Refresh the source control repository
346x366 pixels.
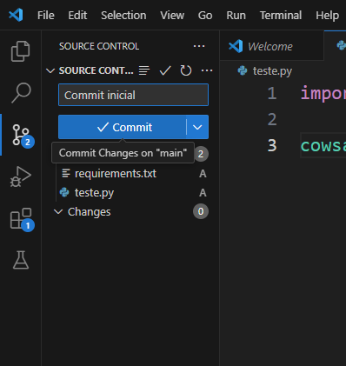(x=186, y=70)
